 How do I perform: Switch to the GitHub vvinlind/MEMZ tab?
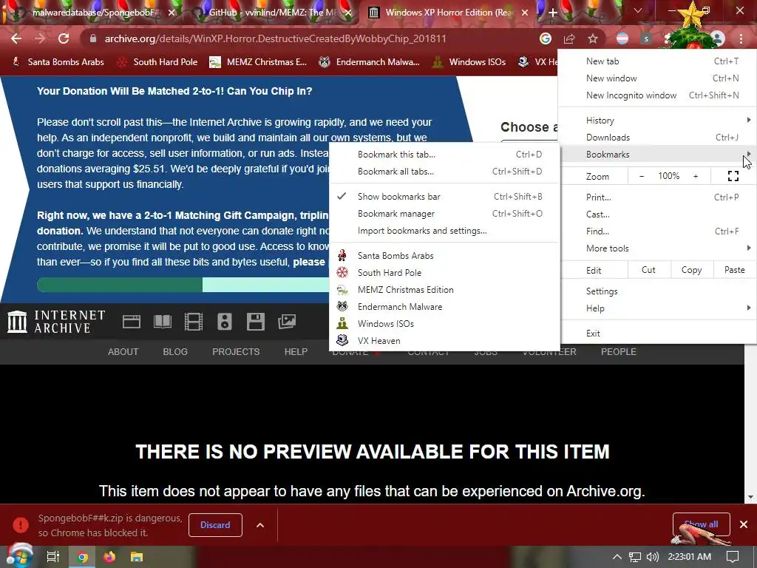point(271,13)
